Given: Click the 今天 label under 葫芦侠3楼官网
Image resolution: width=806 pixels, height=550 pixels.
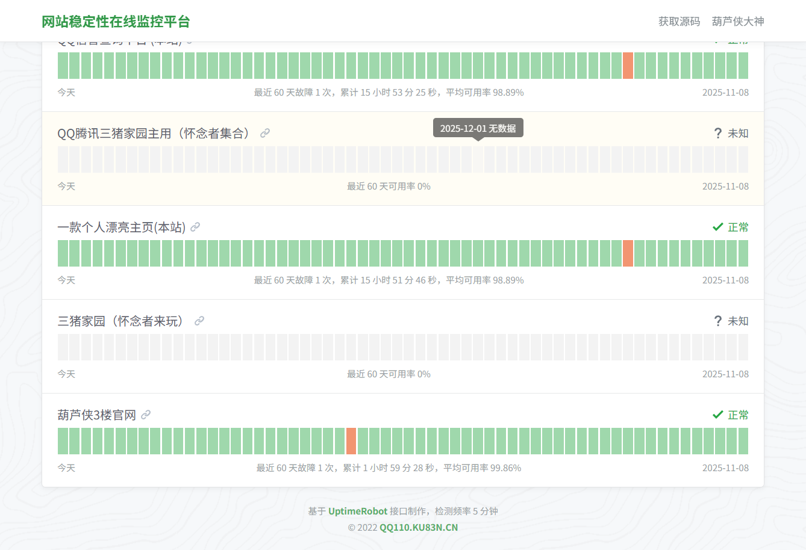Looking at the screenshot, I should (x=66, y=468).
